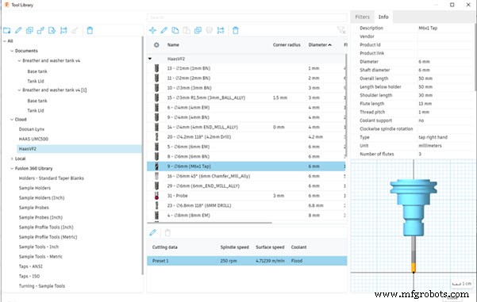Click the greyed delete preset icon beside cutting data pencil
Viewport: 477px width, 302px height.
[167, 233]
